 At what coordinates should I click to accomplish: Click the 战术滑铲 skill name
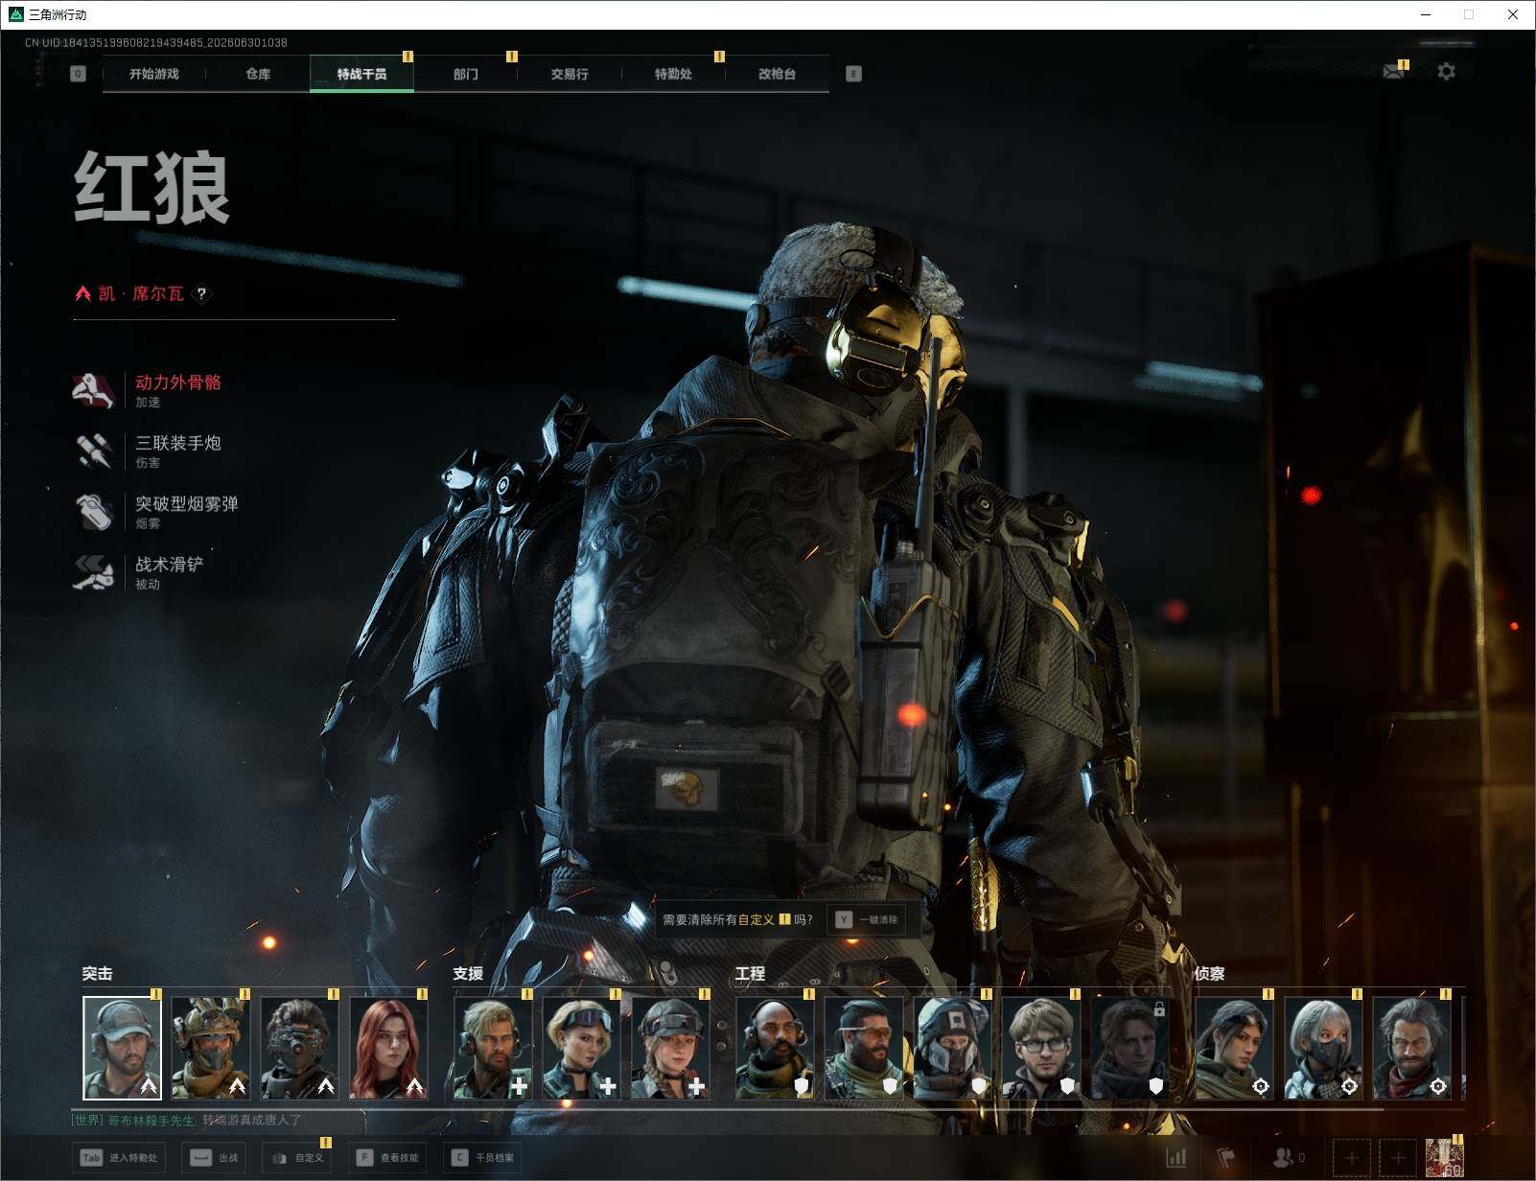click(x=170, y=564)
